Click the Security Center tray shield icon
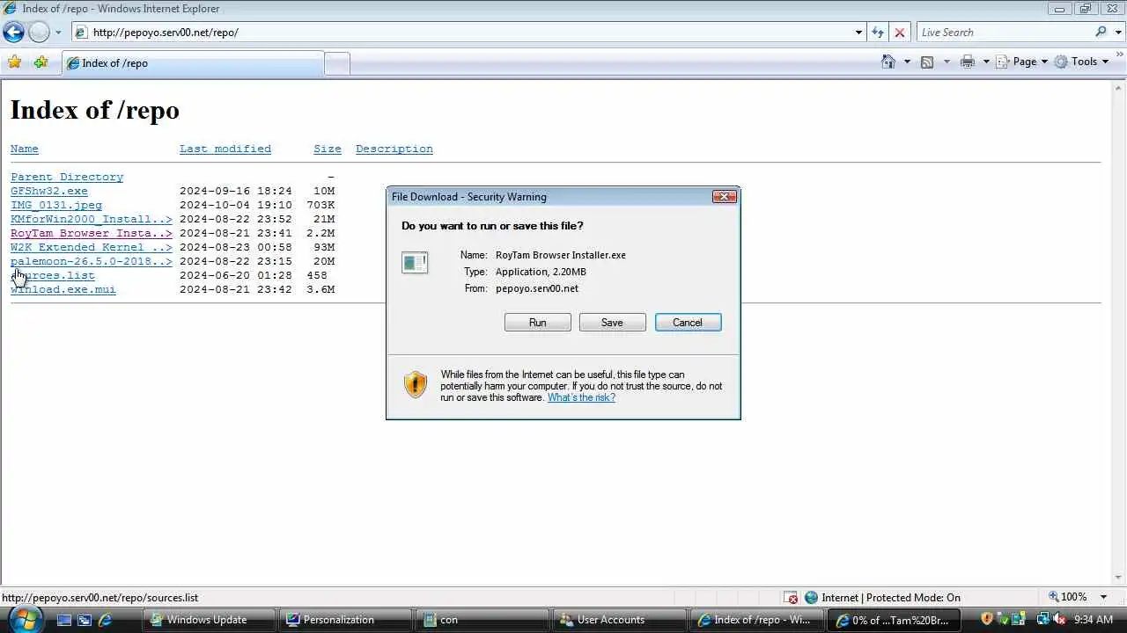The image size is (1127, 633). 987,619
